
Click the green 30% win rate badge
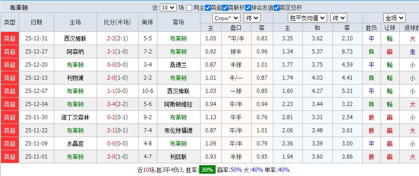click(x=207, y=169)
